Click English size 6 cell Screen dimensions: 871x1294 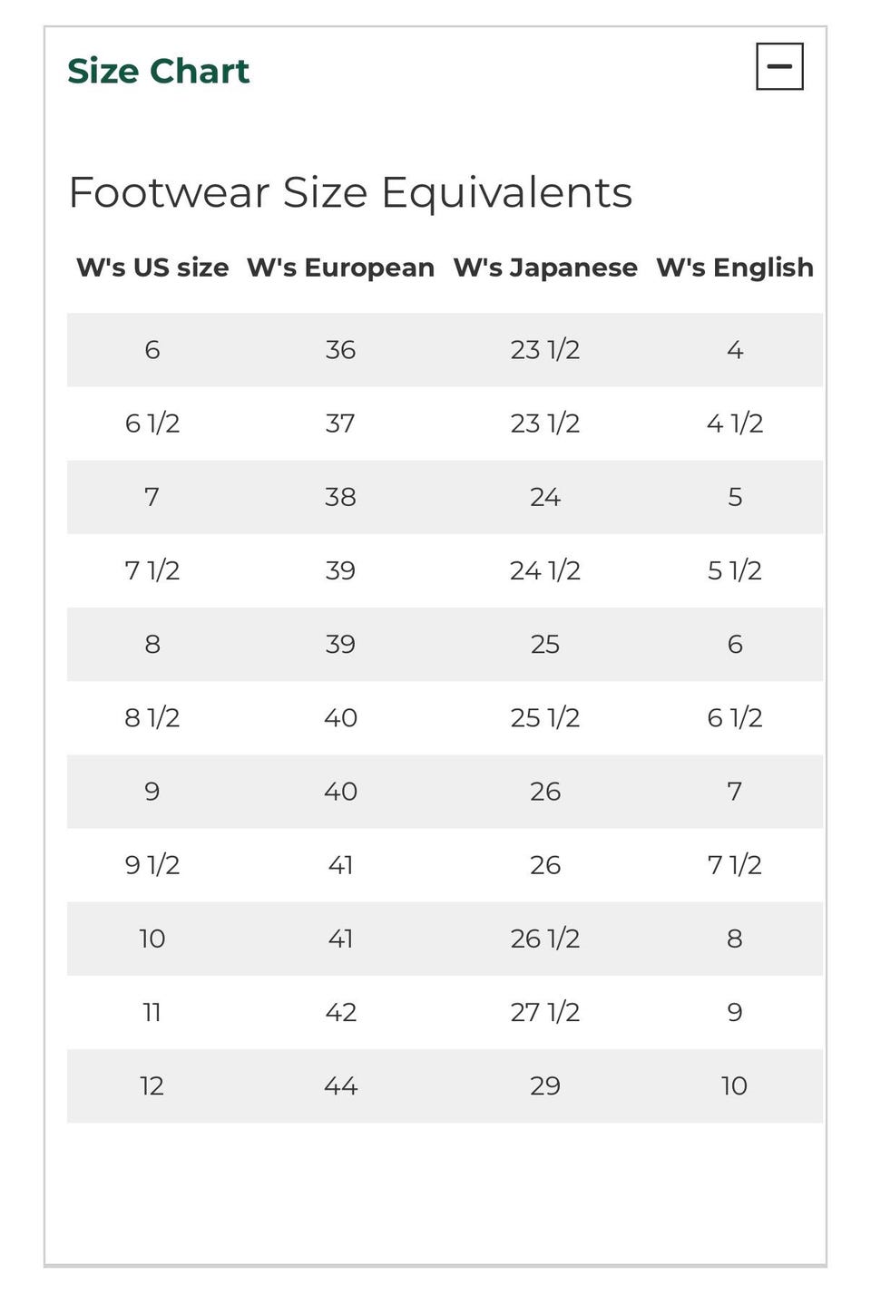pos(735,644)
